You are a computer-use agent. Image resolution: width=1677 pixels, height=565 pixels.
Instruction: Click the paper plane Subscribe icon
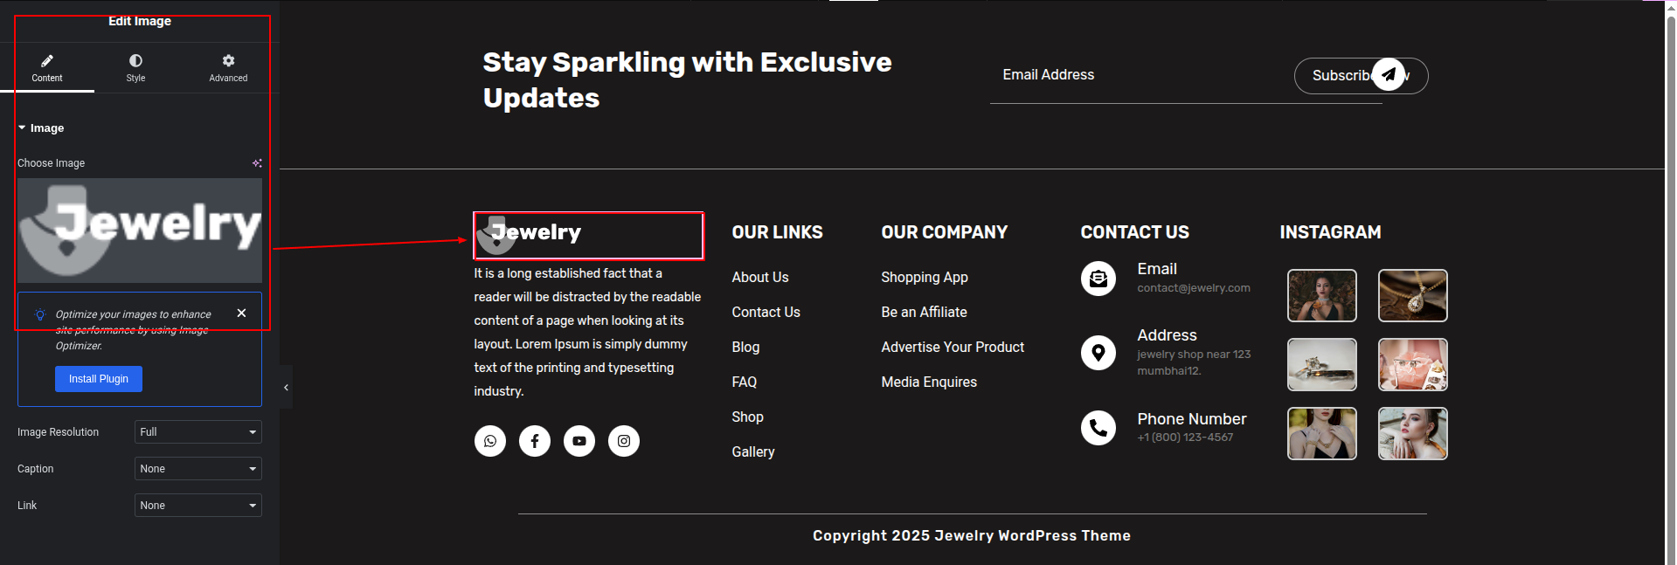click(1389, 74)
